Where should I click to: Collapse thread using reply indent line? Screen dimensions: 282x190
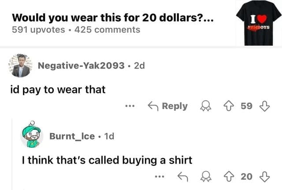coord(12,154)
